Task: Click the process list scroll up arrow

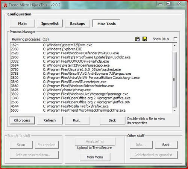Action: click(174, 46)
